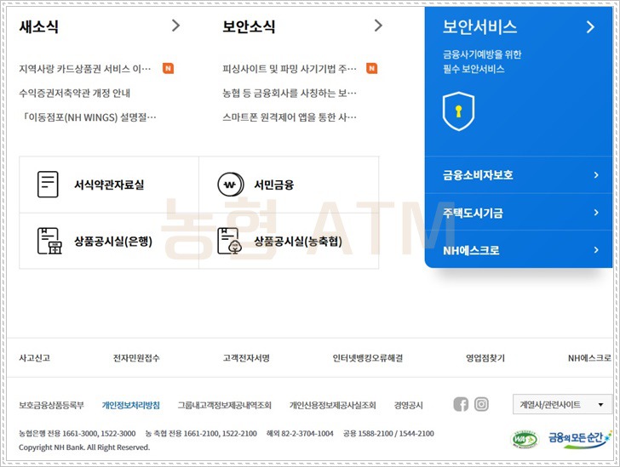Open 농협 등 금융회사를 사칭하는 notice
The width and height of the screenshot is (620, 467).
point(289,94)
